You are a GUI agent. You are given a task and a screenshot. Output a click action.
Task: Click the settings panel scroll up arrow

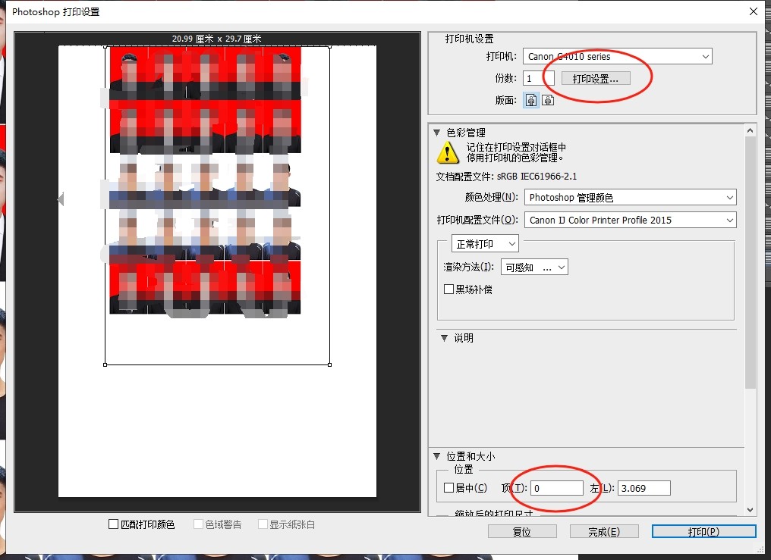click(x=750, y=130)
